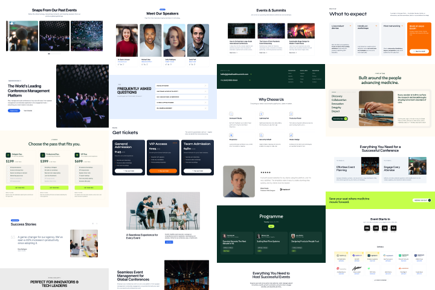This screenshot has height=290, width=435.
Task: Click the carousel dot under Past Events photos
Action: [x=49, y=54]
